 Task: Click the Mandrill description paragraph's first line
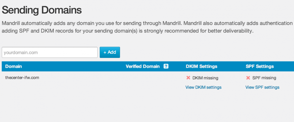pyautogui.click(x=147, y=23)
